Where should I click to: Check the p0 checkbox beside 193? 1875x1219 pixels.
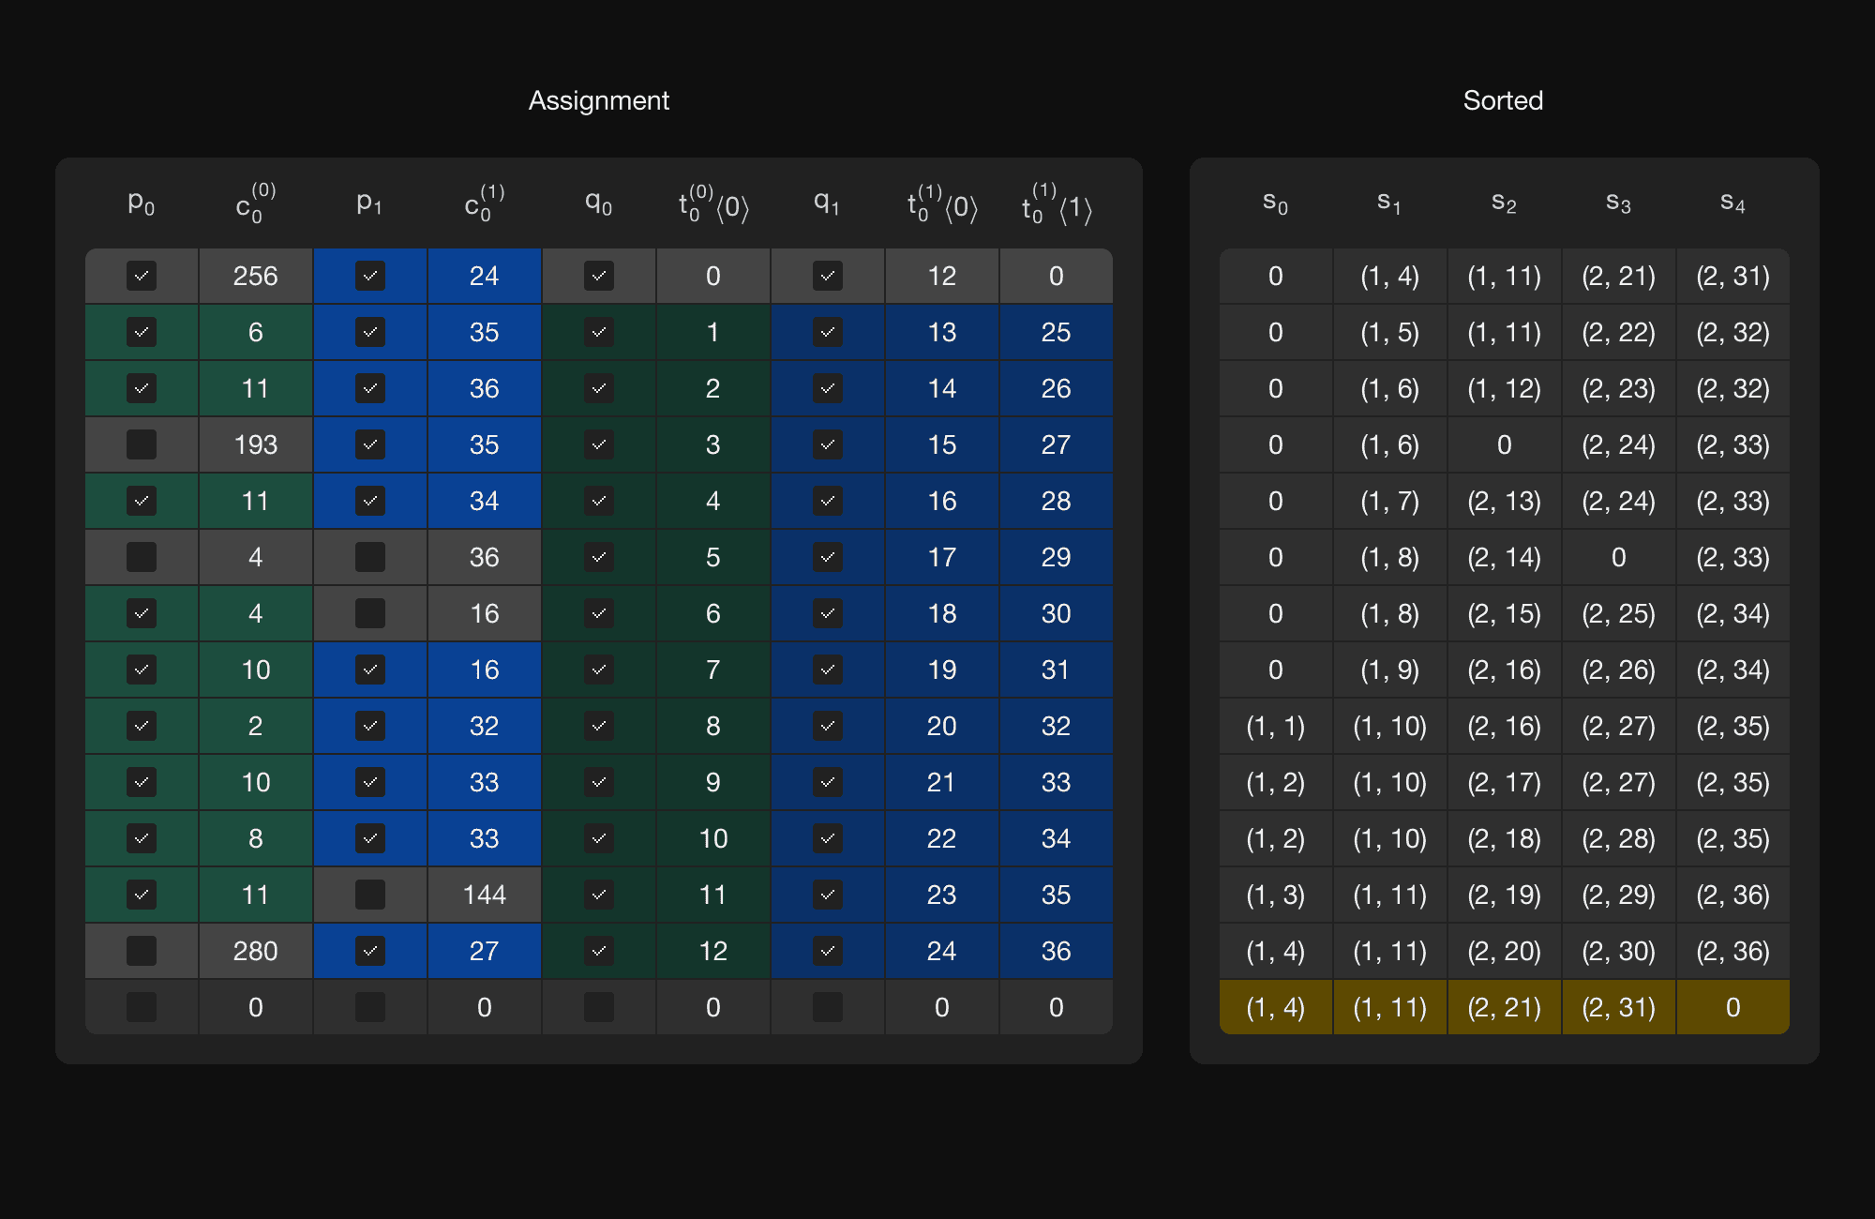142,444
